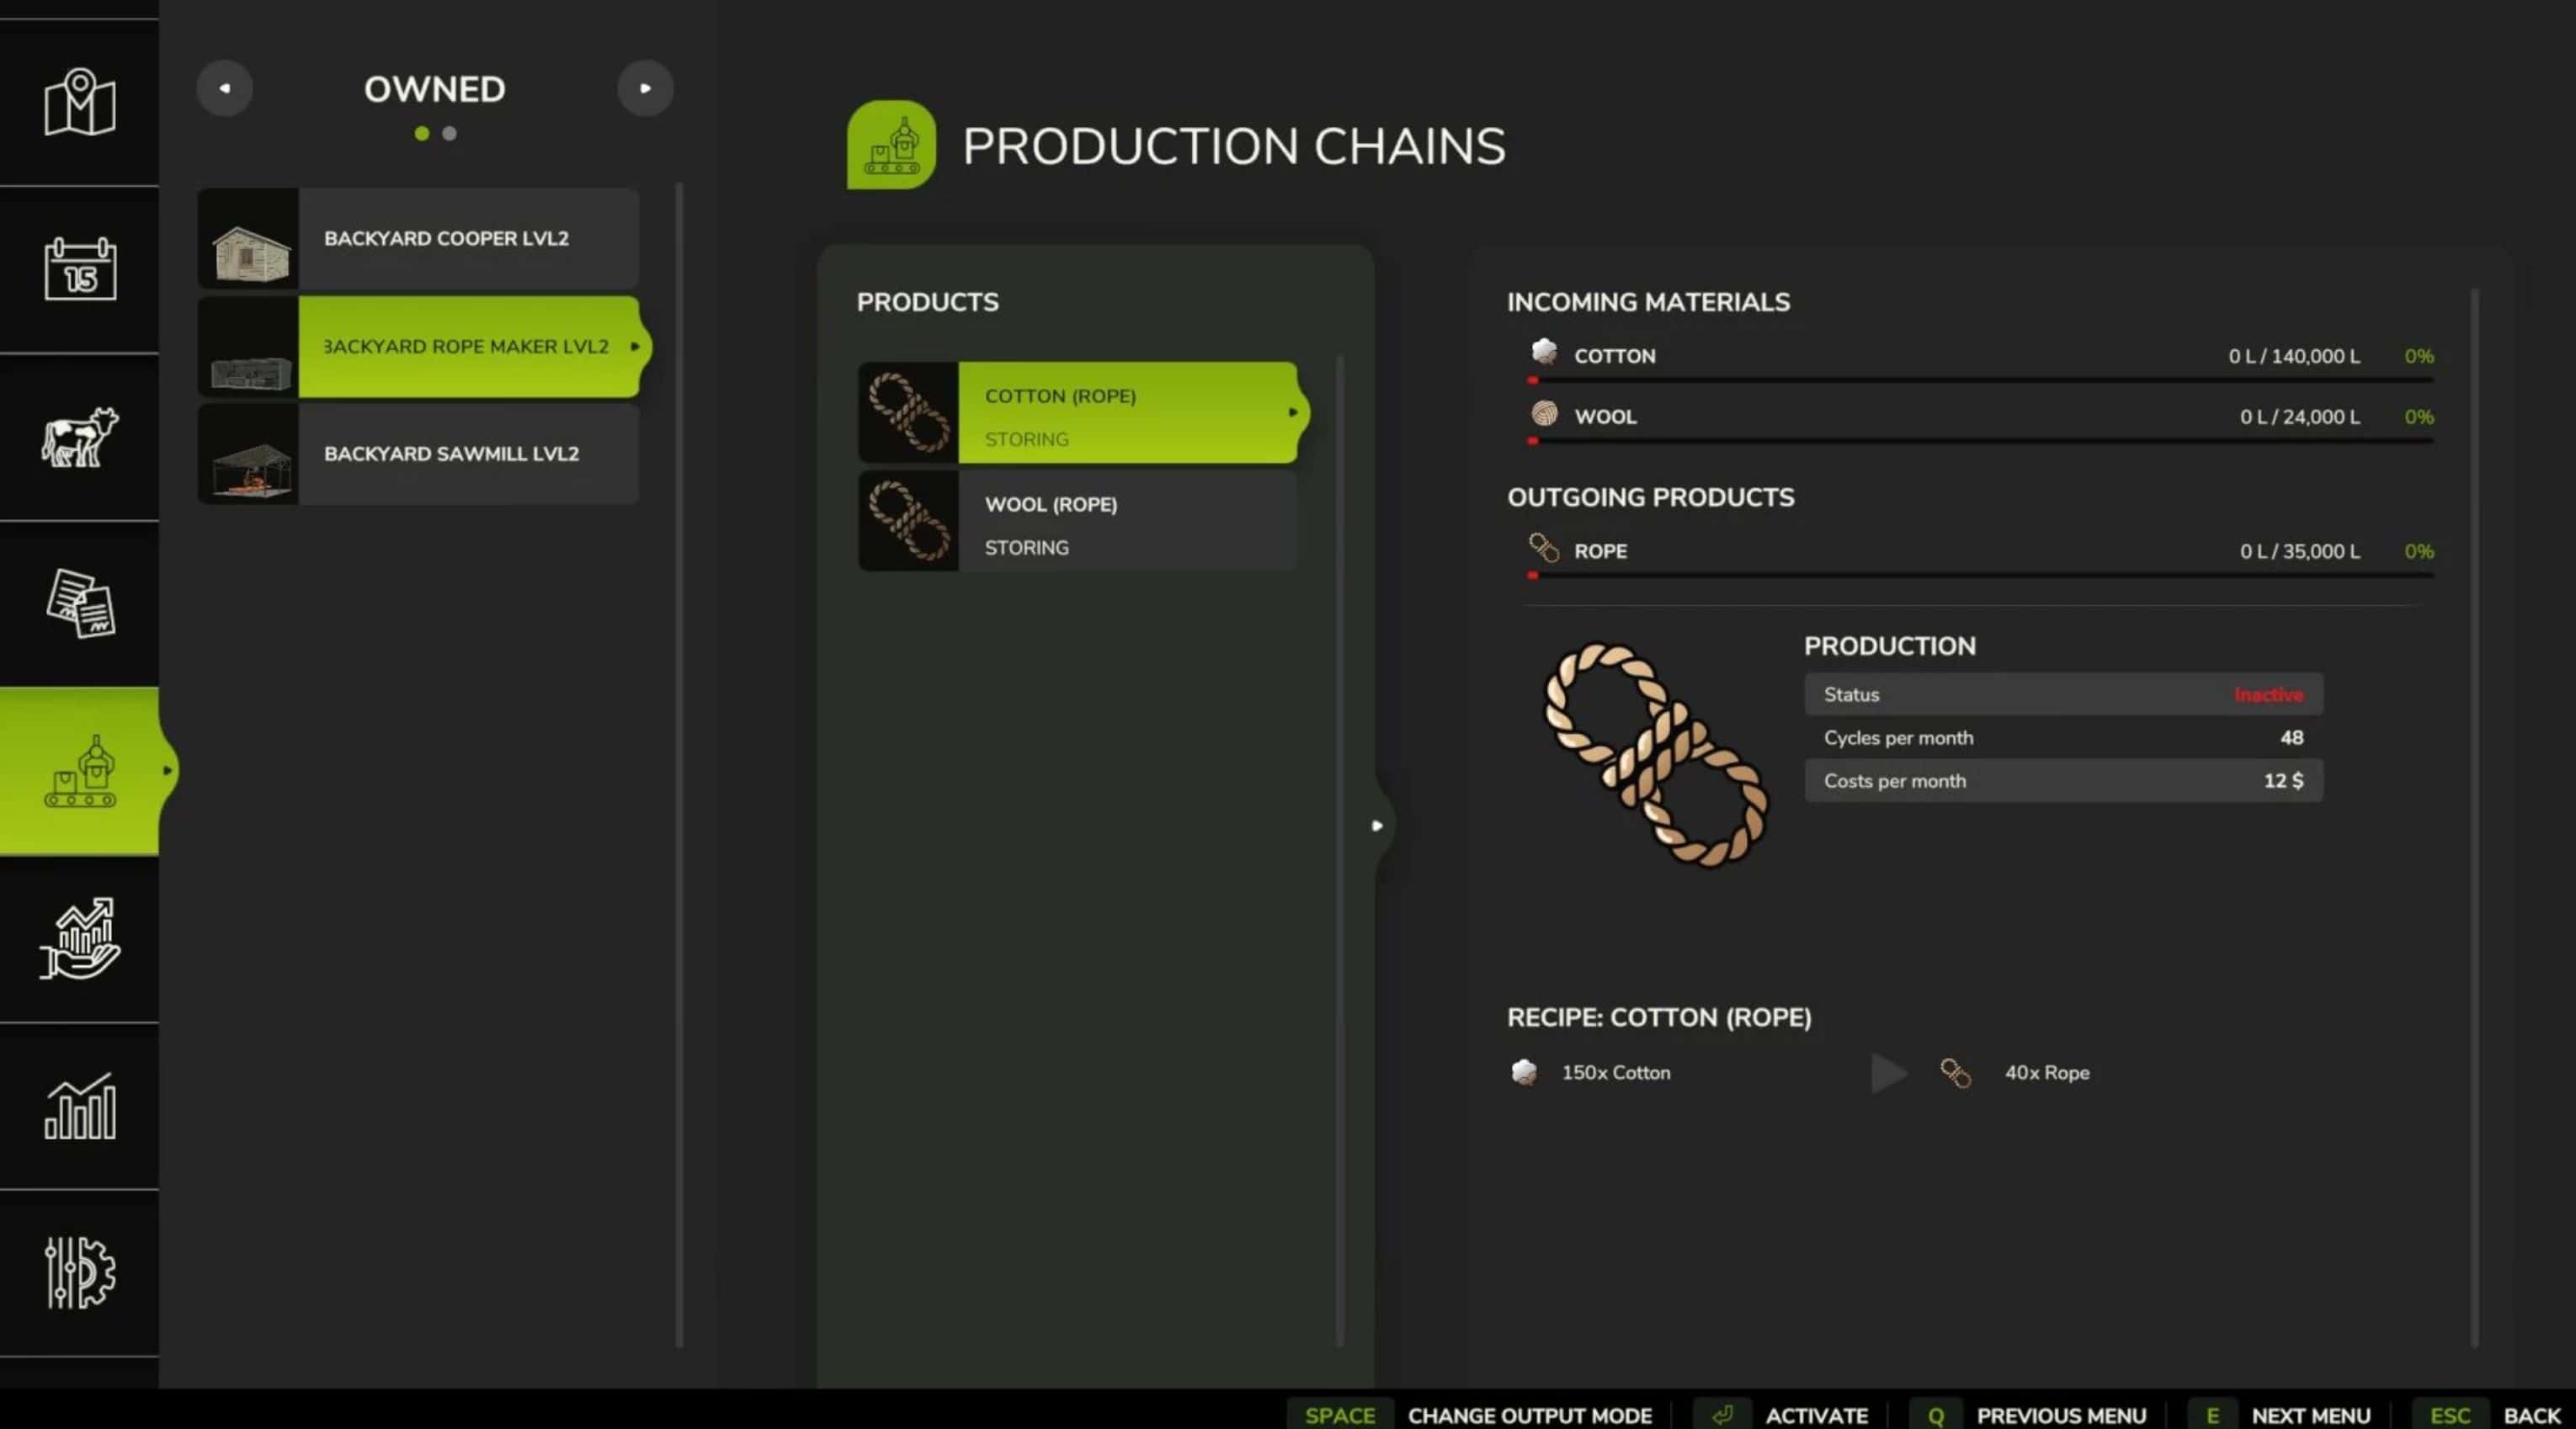Go to previous Owned page arrow
This screenshot has width=2576, height=1429.
tap(225, 88)
